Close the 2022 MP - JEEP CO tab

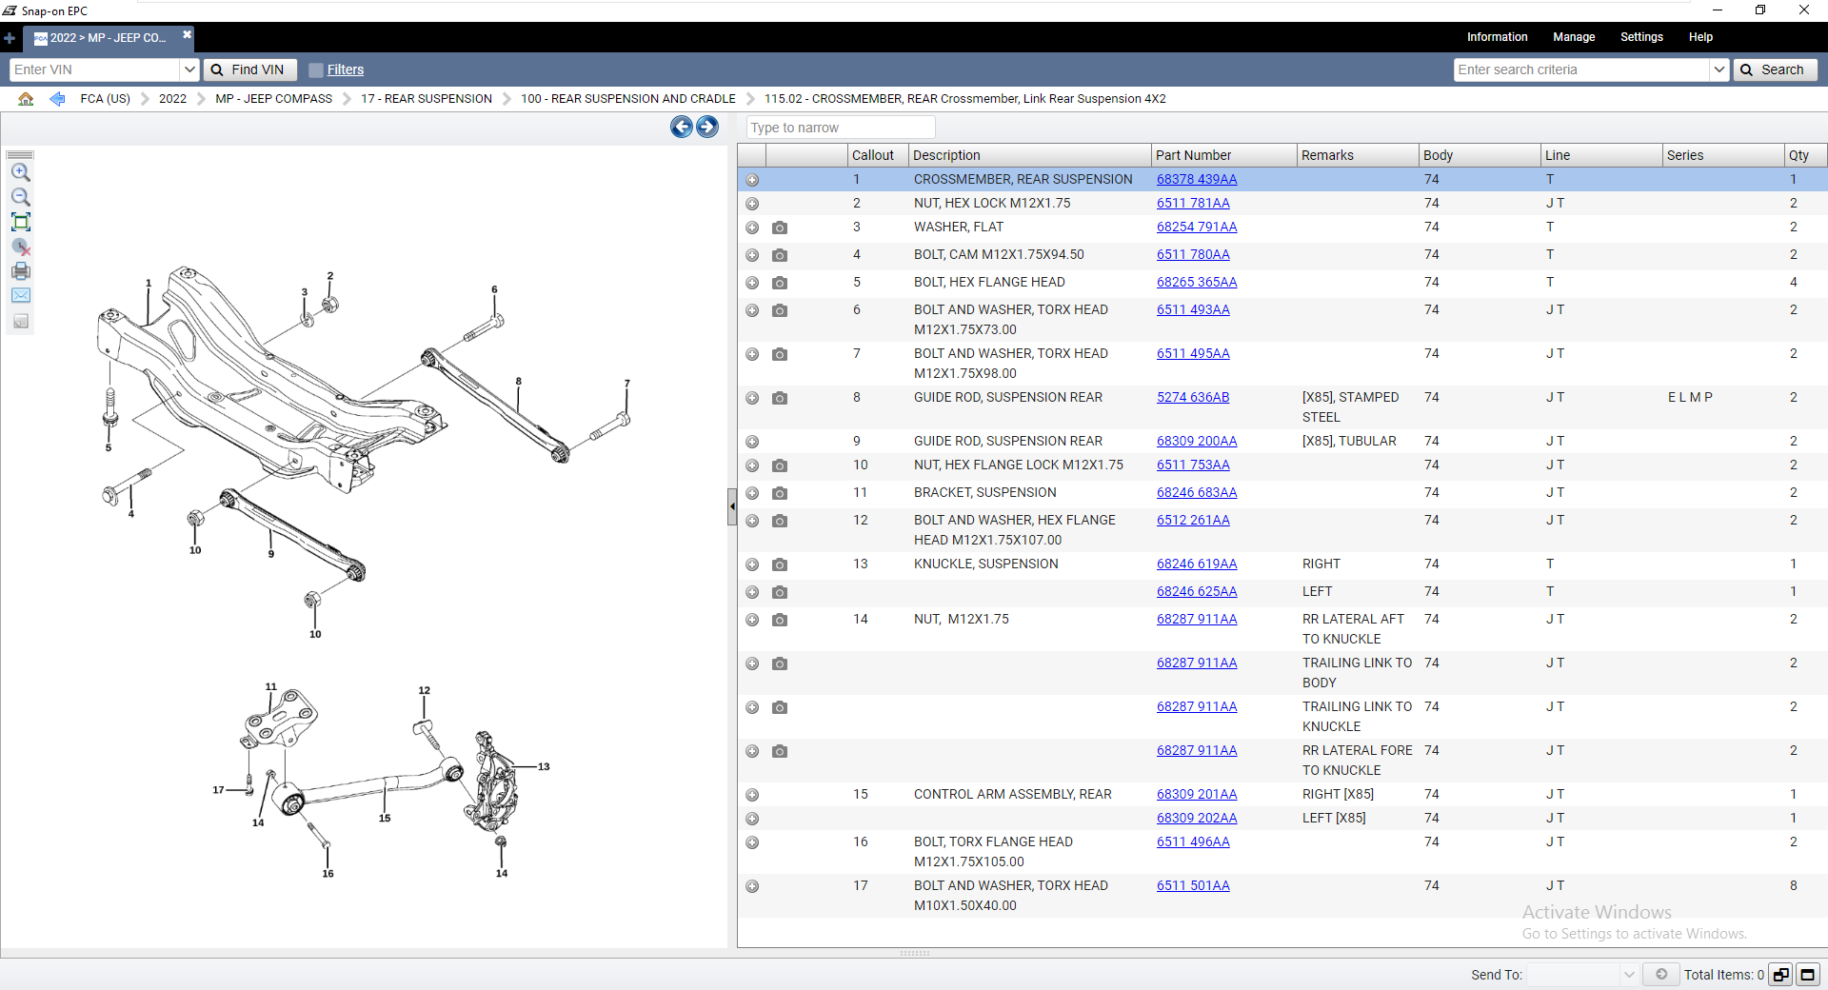pos(187,34)
